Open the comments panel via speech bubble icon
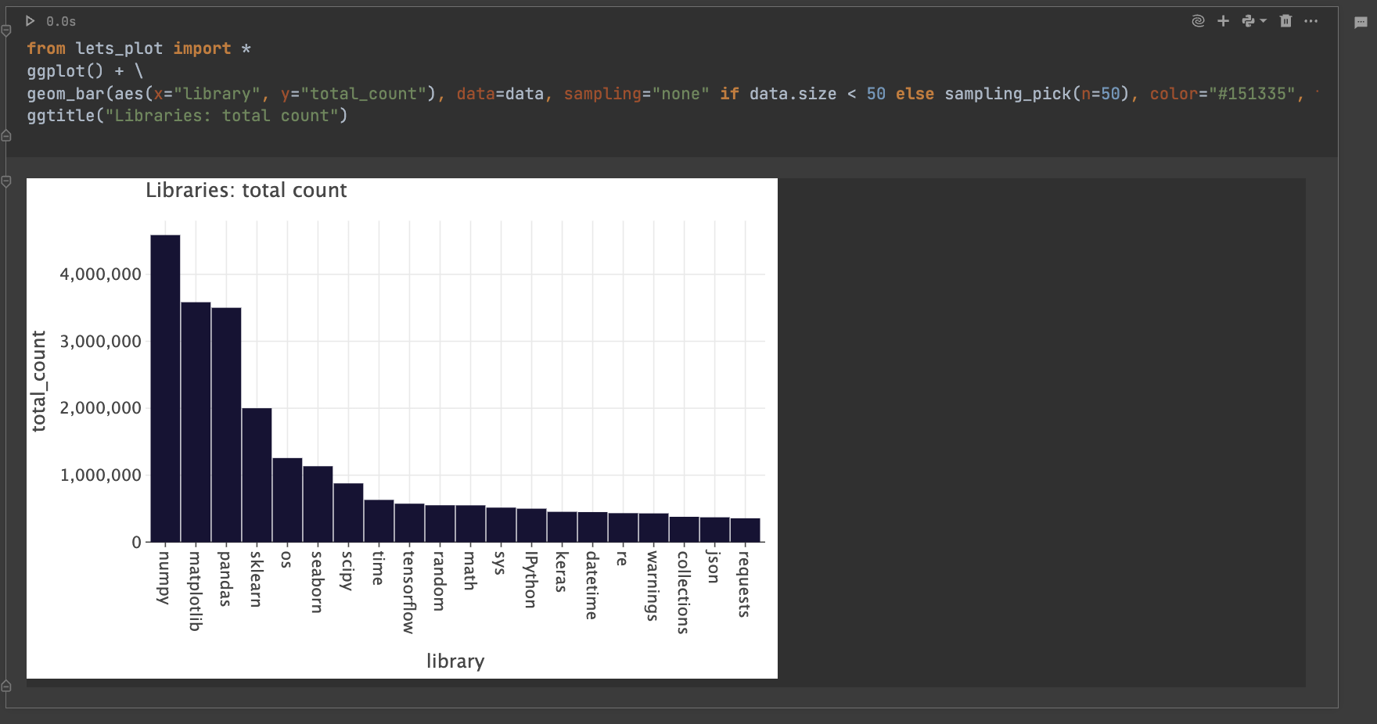This screenshot has width=1377, height=724. tap(1361, 21)
